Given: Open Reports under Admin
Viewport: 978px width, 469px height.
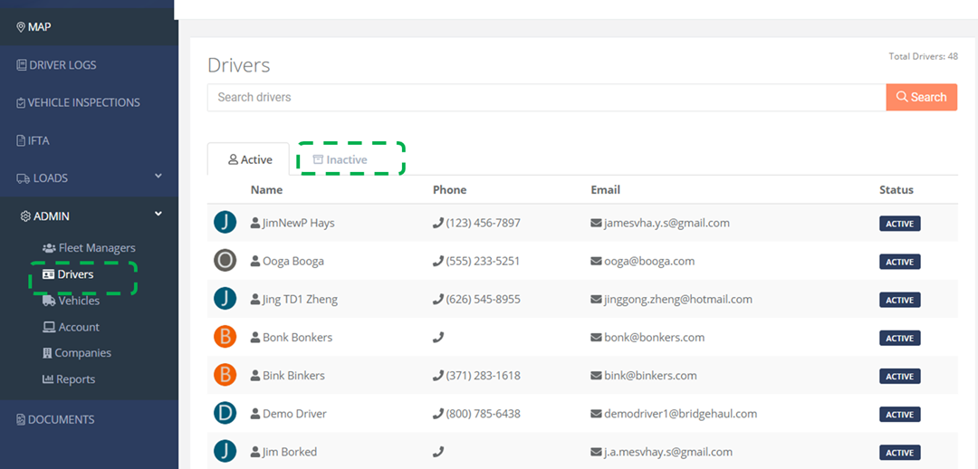Looking at the screenshot, I should 69,379.
